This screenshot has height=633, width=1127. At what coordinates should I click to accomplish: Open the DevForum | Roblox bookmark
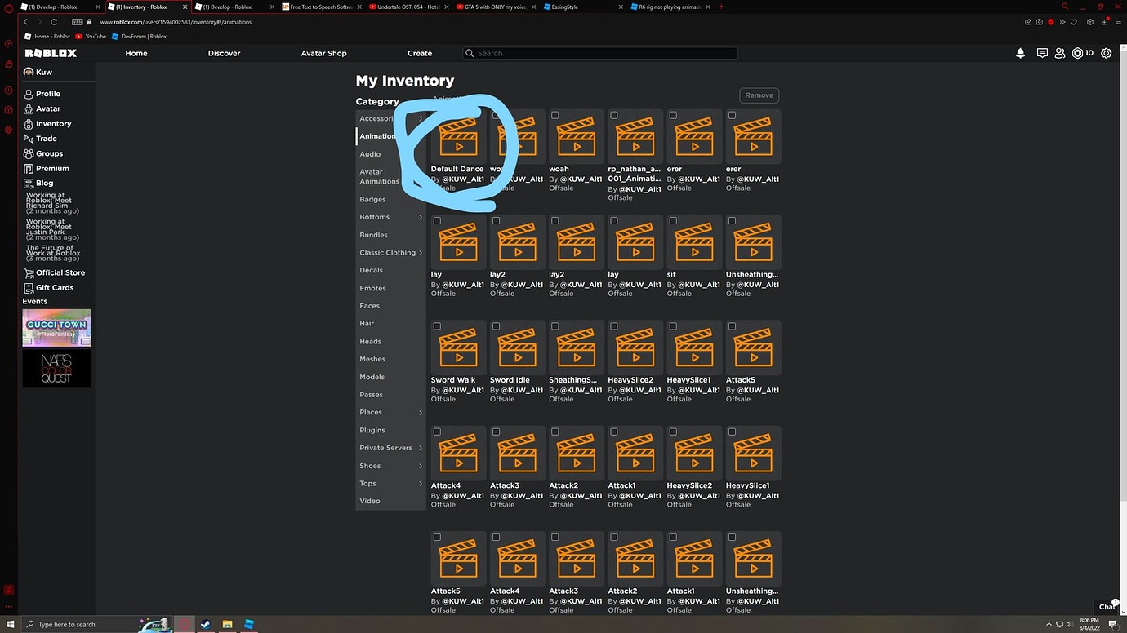[x=139, y=36]
